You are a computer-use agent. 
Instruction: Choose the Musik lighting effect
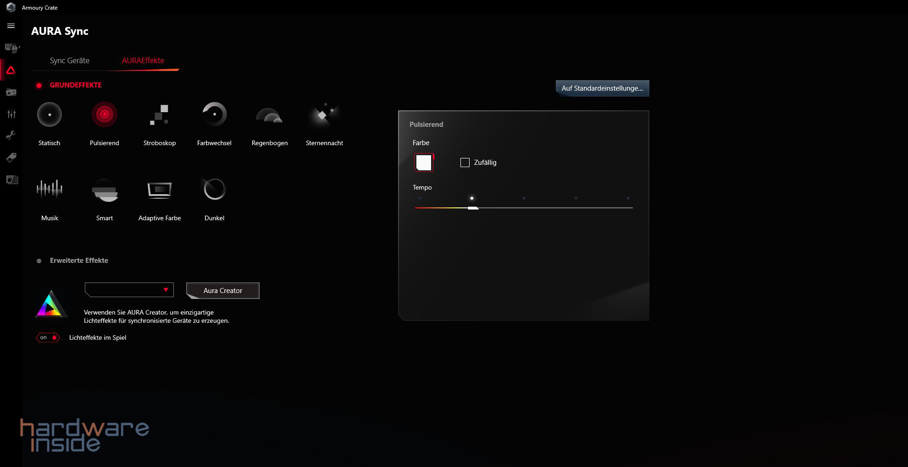pyautogui.click(x=49, y=189)
